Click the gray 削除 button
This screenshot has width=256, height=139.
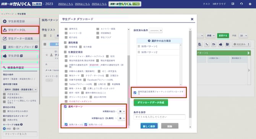170,126
